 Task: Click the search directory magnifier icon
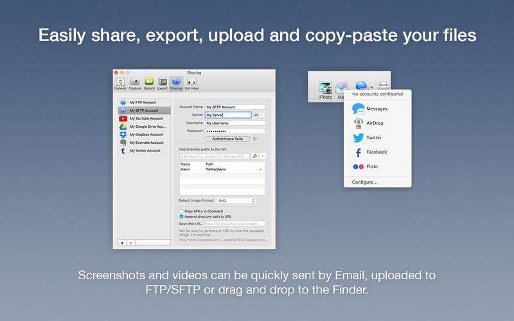(x=254, y=156)
